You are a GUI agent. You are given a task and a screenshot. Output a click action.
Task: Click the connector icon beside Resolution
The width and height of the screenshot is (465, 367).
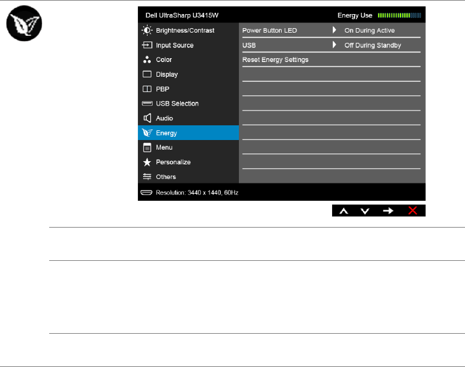[x=146, y=192]
